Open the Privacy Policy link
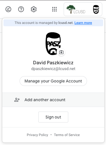Viewport: 106px width, 145px height. tap(37, 135)
